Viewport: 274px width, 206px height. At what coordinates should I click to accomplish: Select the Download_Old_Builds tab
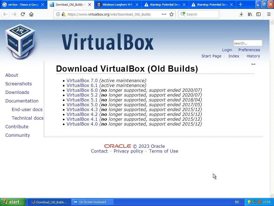[x=71, y=5]
